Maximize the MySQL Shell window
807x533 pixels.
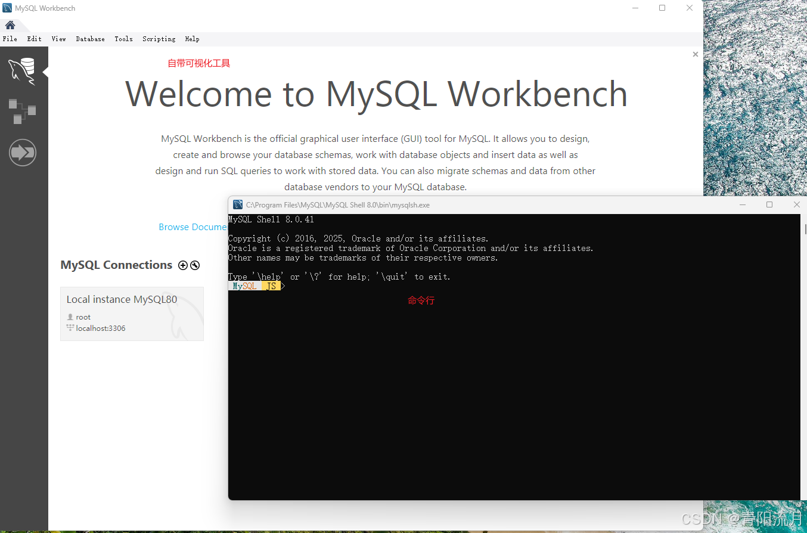click(x=769, y=204)
